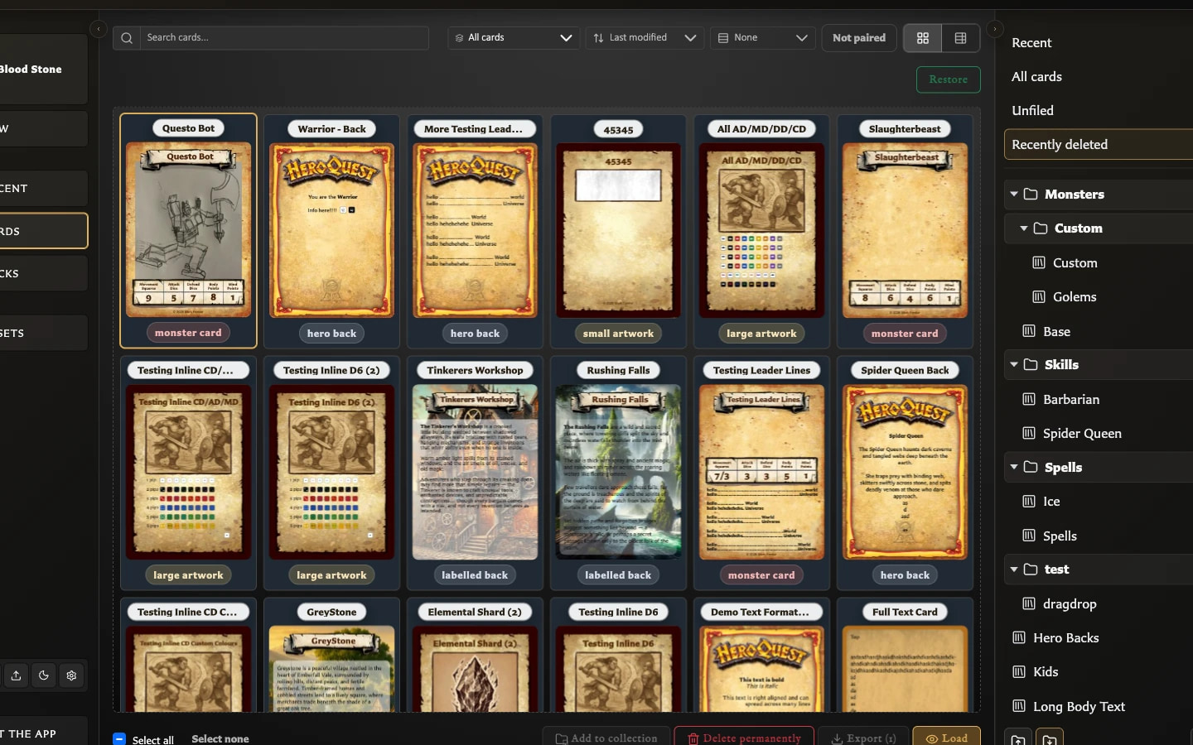The image size is (1193, 745).
Task: Select the Tinkerers Workshop card
Action: click(x=475, y=473)
